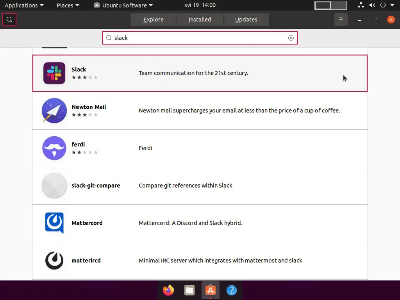Open the Places menu
Viewport: 400px width, 300px height.
pyautogui.click(x=68, y=5)
